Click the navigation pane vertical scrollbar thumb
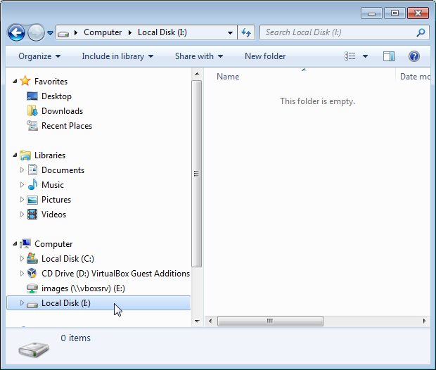The width and height of the screenshot is (436, 370). 197,174
